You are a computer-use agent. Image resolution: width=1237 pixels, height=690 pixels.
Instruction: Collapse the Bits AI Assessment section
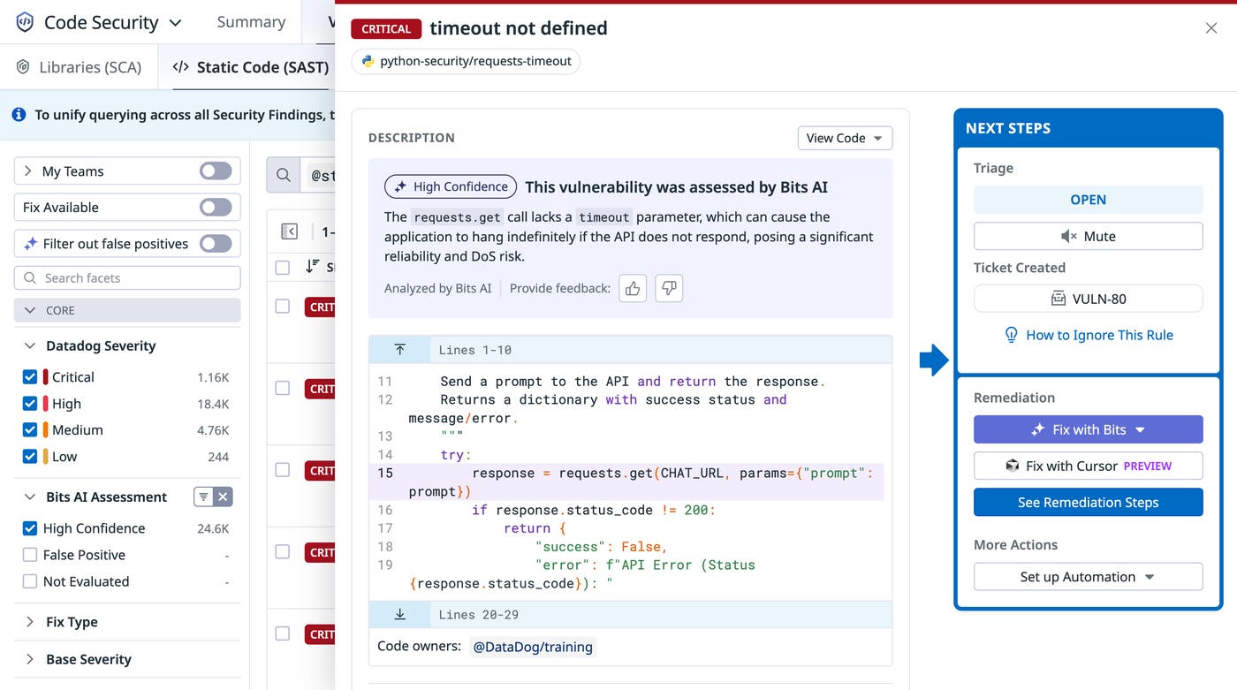29,497
